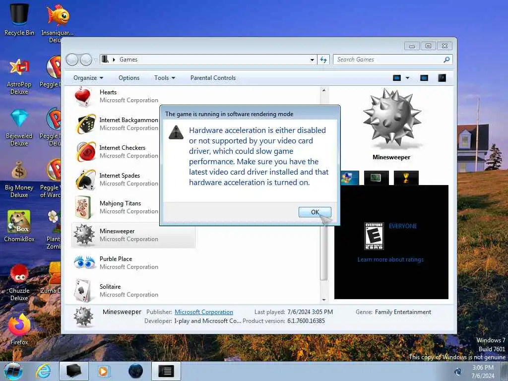Image resolution: width=508 pixels, height=381 pixels.
Task: Click the Back navigation button
Action: tap(72, 60)
